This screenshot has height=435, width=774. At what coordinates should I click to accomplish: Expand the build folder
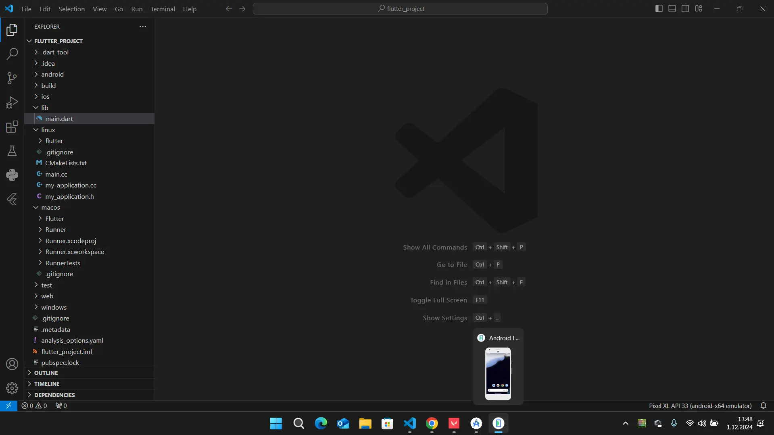[x=90, y=85]
